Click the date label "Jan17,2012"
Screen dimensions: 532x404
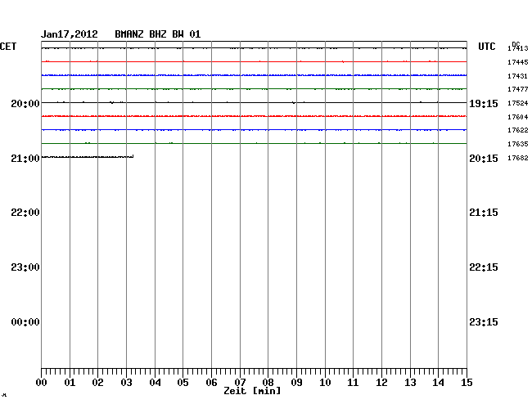click(x=70, y=34)
